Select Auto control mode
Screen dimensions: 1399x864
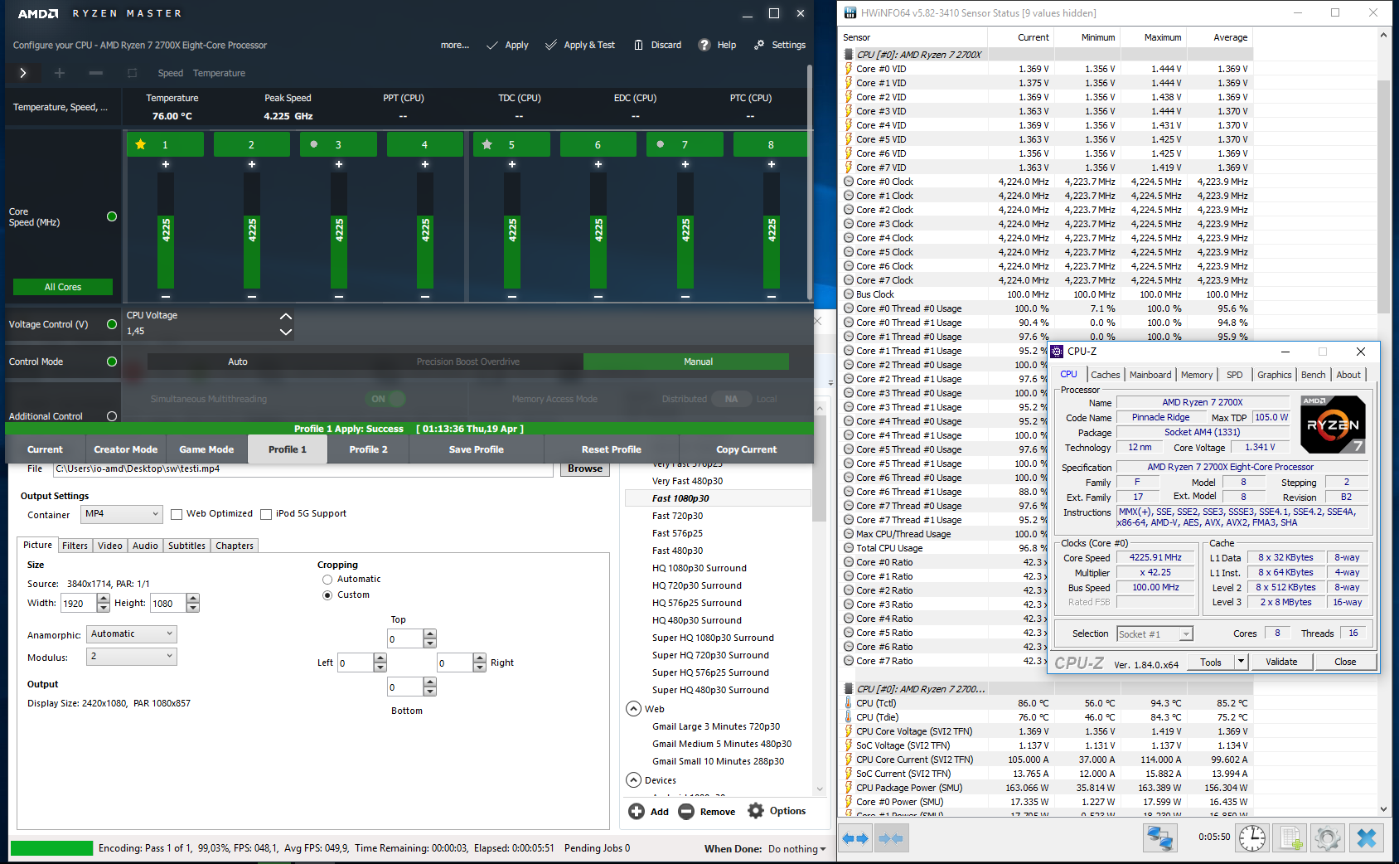238,362
